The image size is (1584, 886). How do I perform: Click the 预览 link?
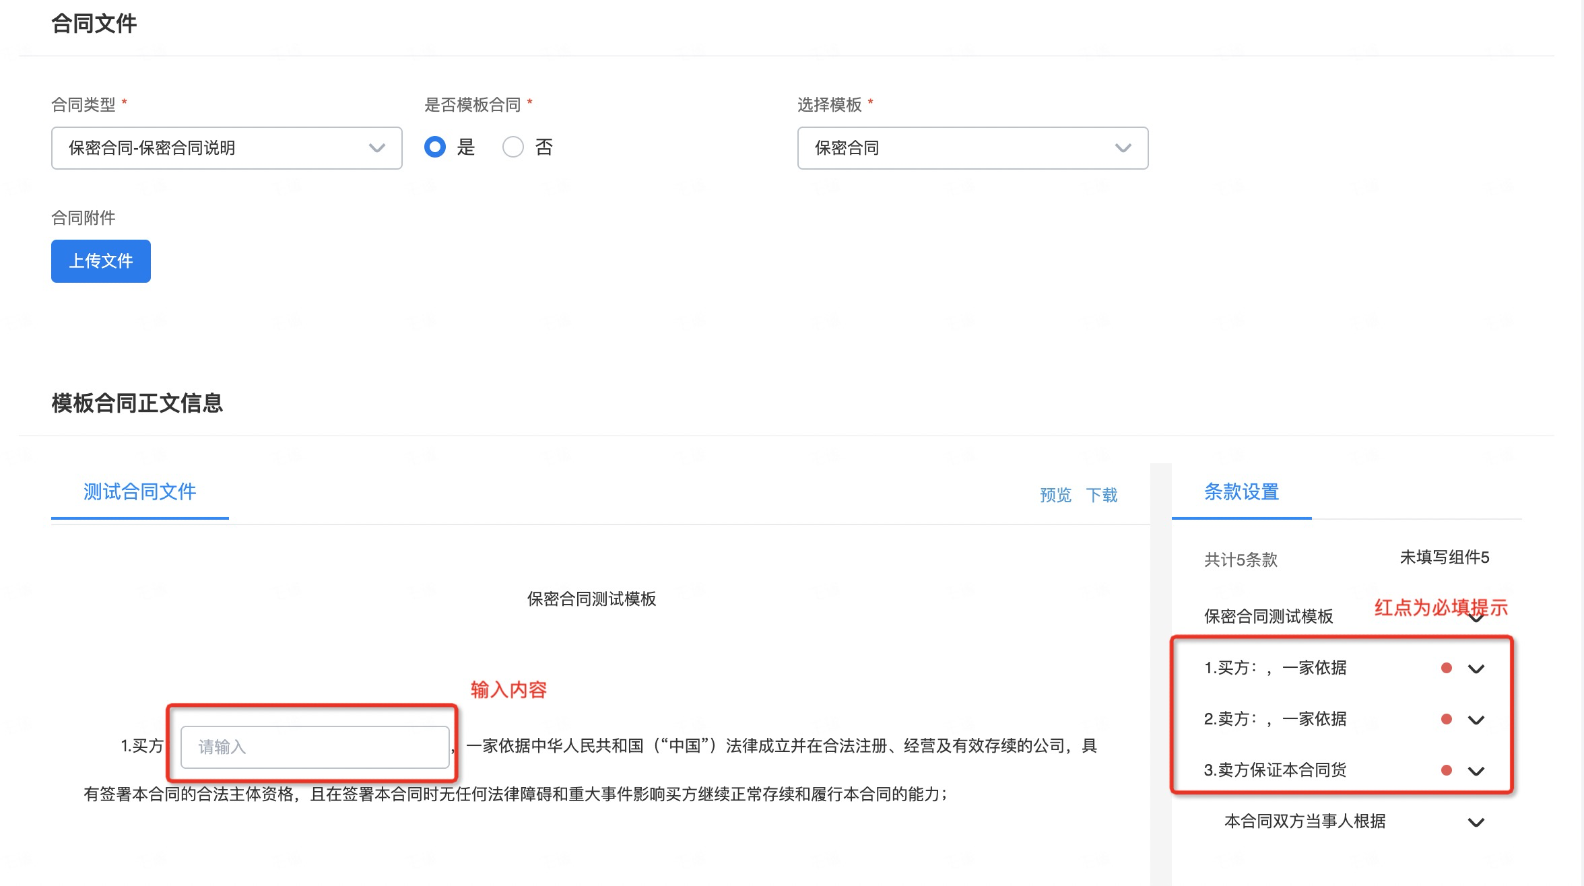(1055, 496)
